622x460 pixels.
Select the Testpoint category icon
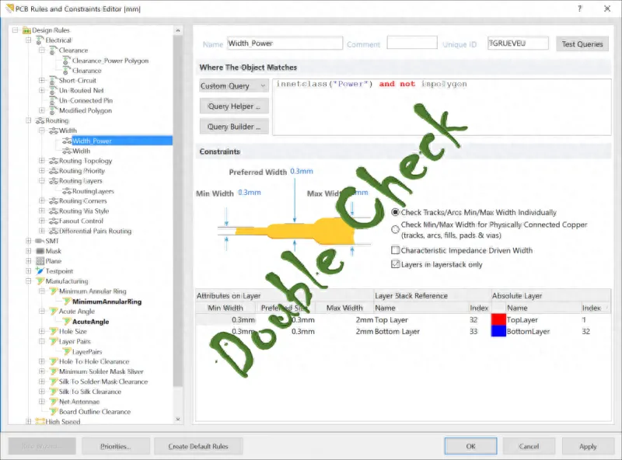[40, 270]
